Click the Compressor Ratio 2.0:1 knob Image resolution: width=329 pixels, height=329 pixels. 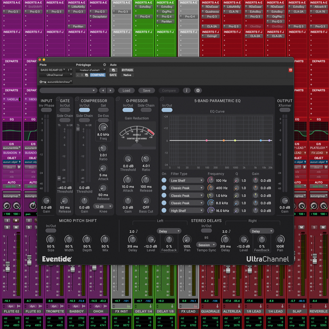click(x=103, y=148)
